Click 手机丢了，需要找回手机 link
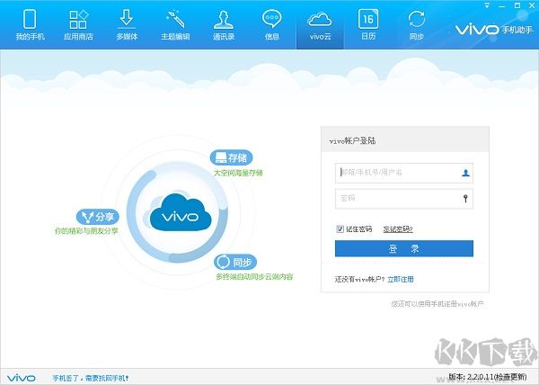The height and width of the screenshot is (385, 539). (91, 378)
